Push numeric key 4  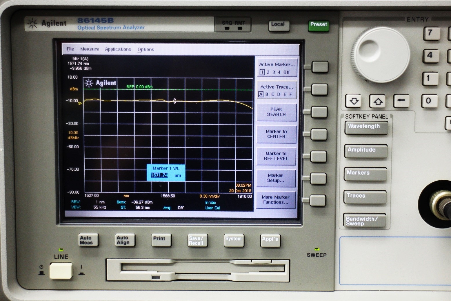pos(430,56)
